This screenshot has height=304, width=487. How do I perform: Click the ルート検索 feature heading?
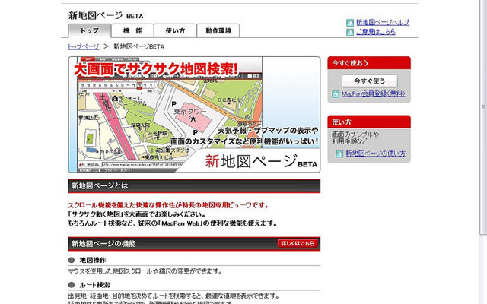(94, 285)
